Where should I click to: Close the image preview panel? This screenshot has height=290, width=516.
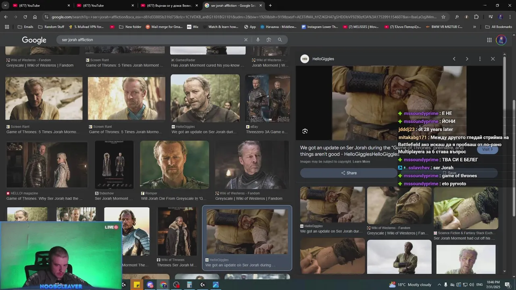[x=493, y=59]
